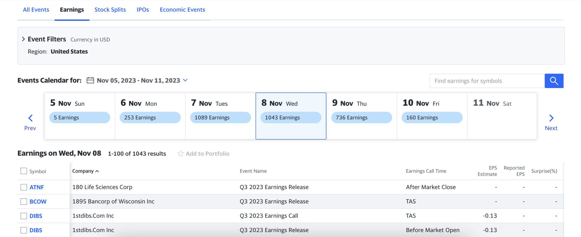Click the Next week arrow
The height and width of the screenshot is (237, 581).
click(x=551, y=118)
